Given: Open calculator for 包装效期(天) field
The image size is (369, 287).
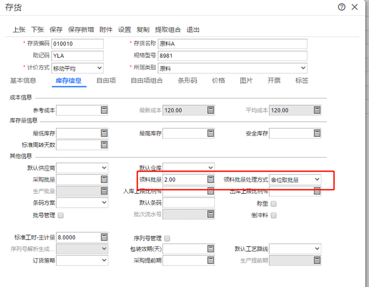Looking at the screenshot, I should tap(210, 249).
